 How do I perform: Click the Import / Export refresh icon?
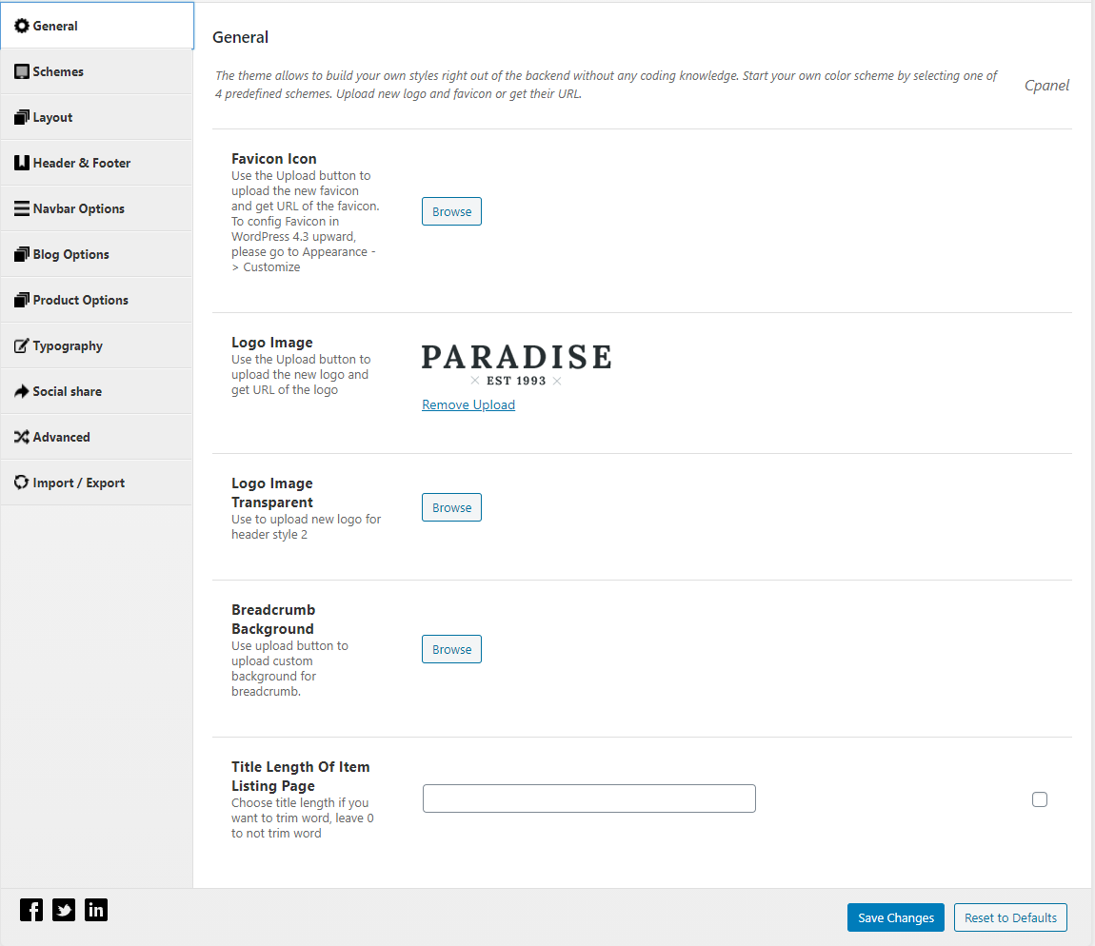pyautogui.click(x=22, y=483)
